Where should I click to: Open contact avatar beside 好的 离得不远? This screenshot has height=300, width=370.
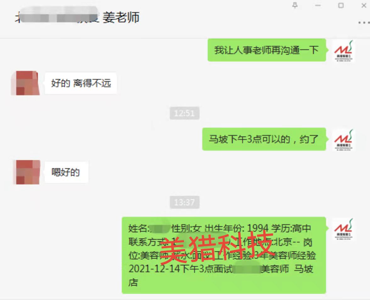pyautogui.click(x=25, y=83)
